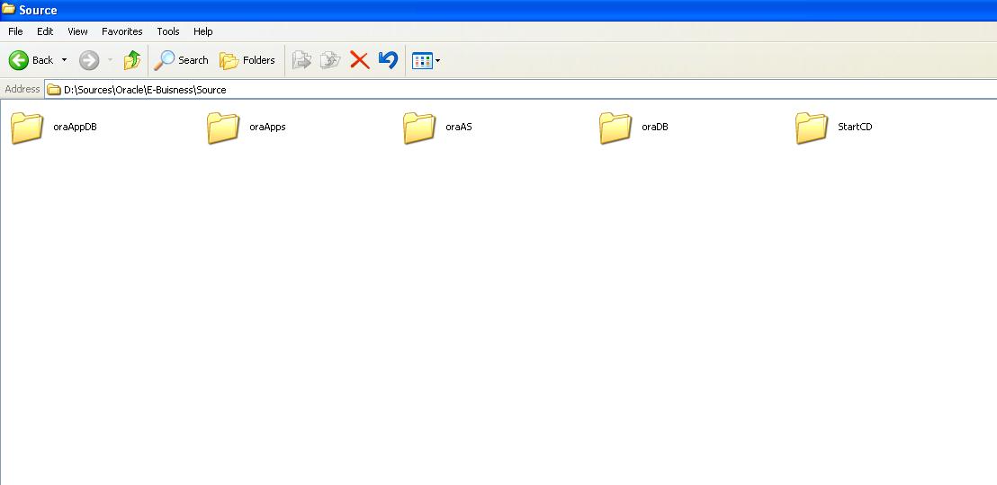The image size is (997, 485).
Task: Click the green Back arrow button
Action: (19, 60)
